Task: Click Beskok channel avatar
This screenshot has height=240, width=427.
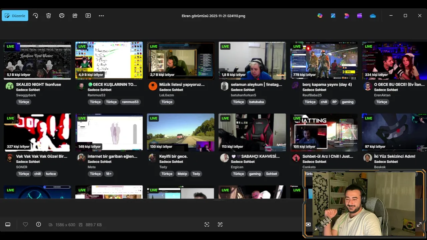Action: tap(368, 158)
